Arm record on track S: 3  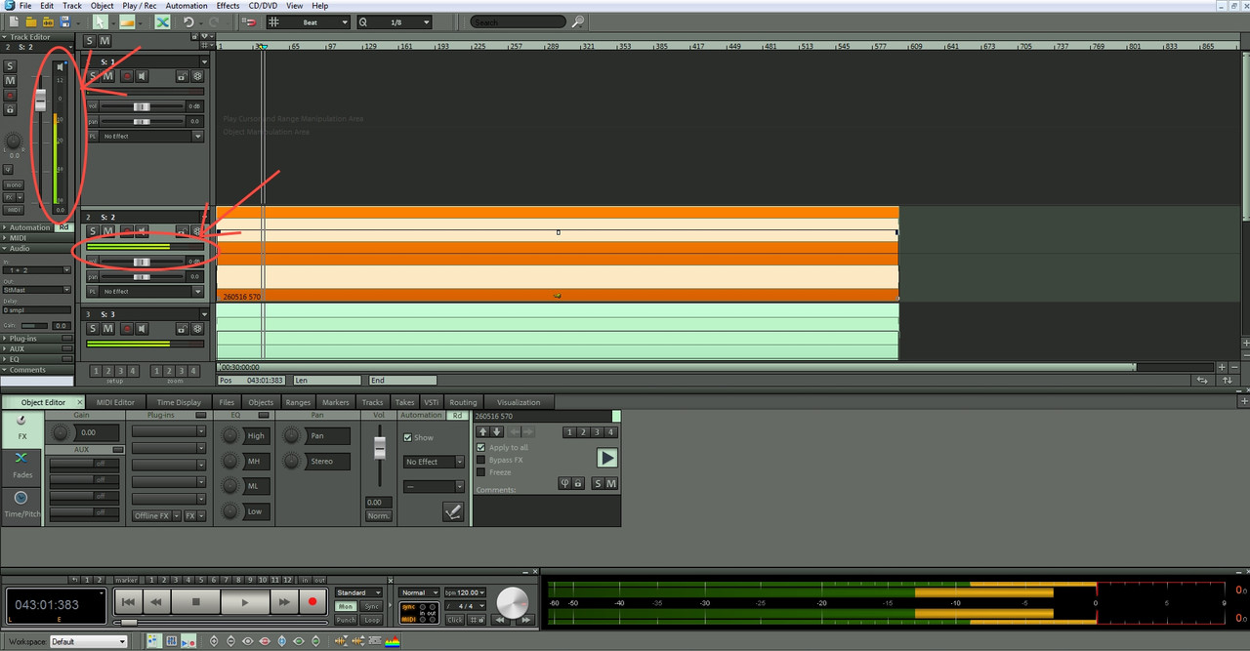pos(126,329)
